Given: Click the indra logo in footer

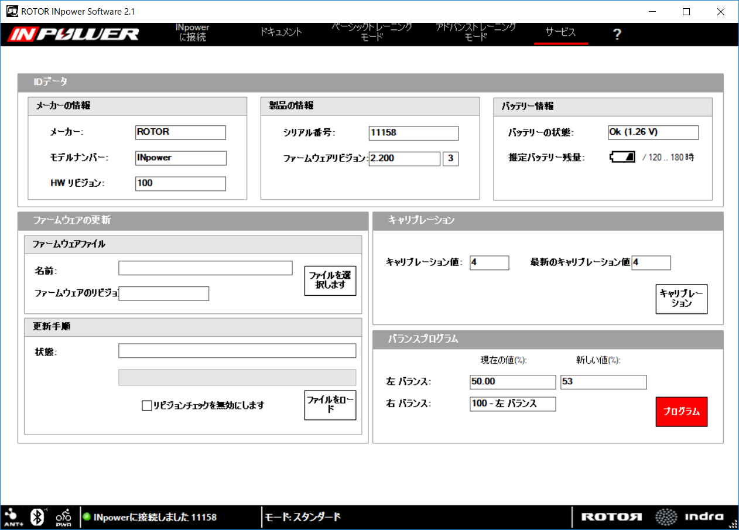Looking at the screenshot, I should [x=689, y=517].
